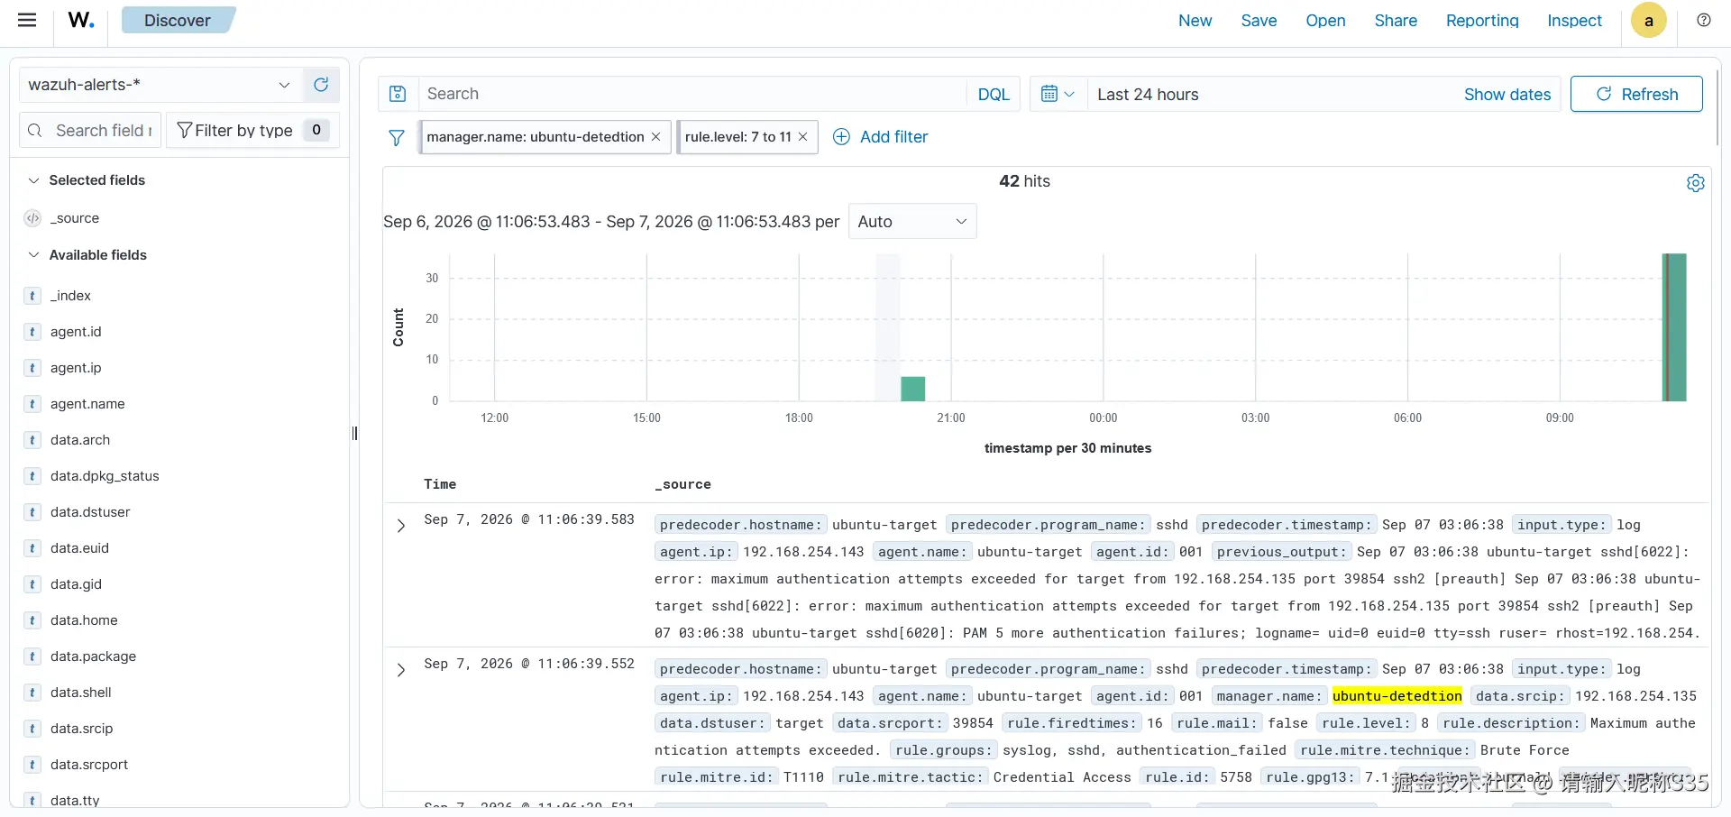
Task: Open the wazuh-alerts-* index pattern dropdown
Action: 160,85
